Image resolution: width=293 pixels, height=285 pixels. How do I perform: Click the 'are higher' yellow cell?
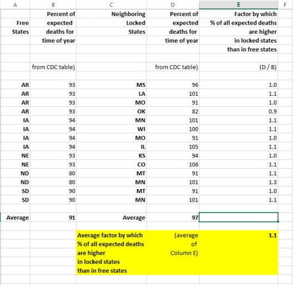[x=112, y=253]
